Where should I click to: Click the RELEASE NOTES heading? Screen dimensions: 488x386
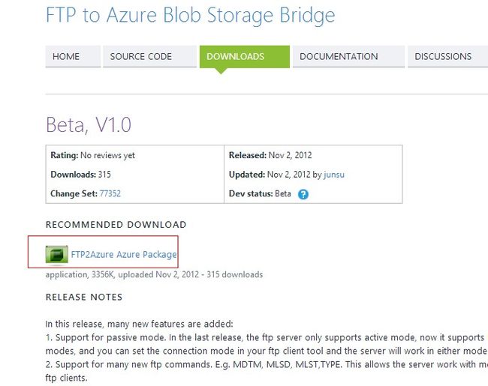[84, 297]
